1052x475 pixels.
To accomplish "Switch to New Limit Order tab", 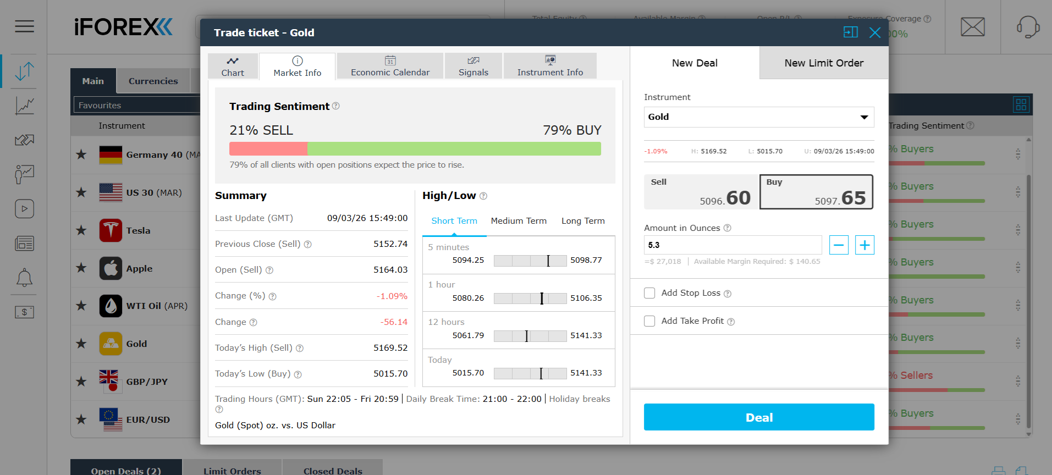I will (824, 63).
